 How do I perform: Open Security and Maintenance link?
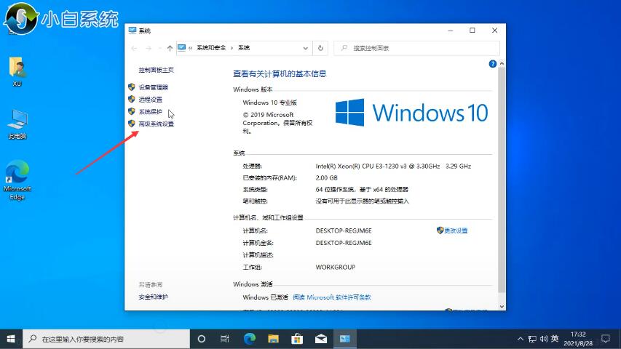pyautogui.click(x=153, y=297)
